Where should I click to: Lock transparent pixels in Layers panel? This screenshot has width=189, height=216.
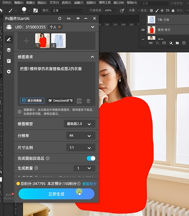pyautogui.click(x=151, y=11)
